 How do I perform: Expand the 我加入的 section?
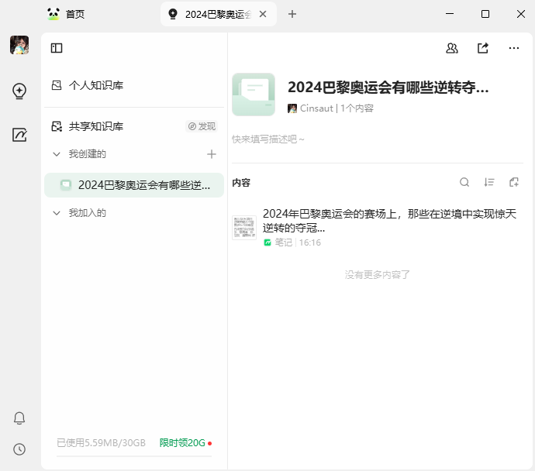click(57, 213)
